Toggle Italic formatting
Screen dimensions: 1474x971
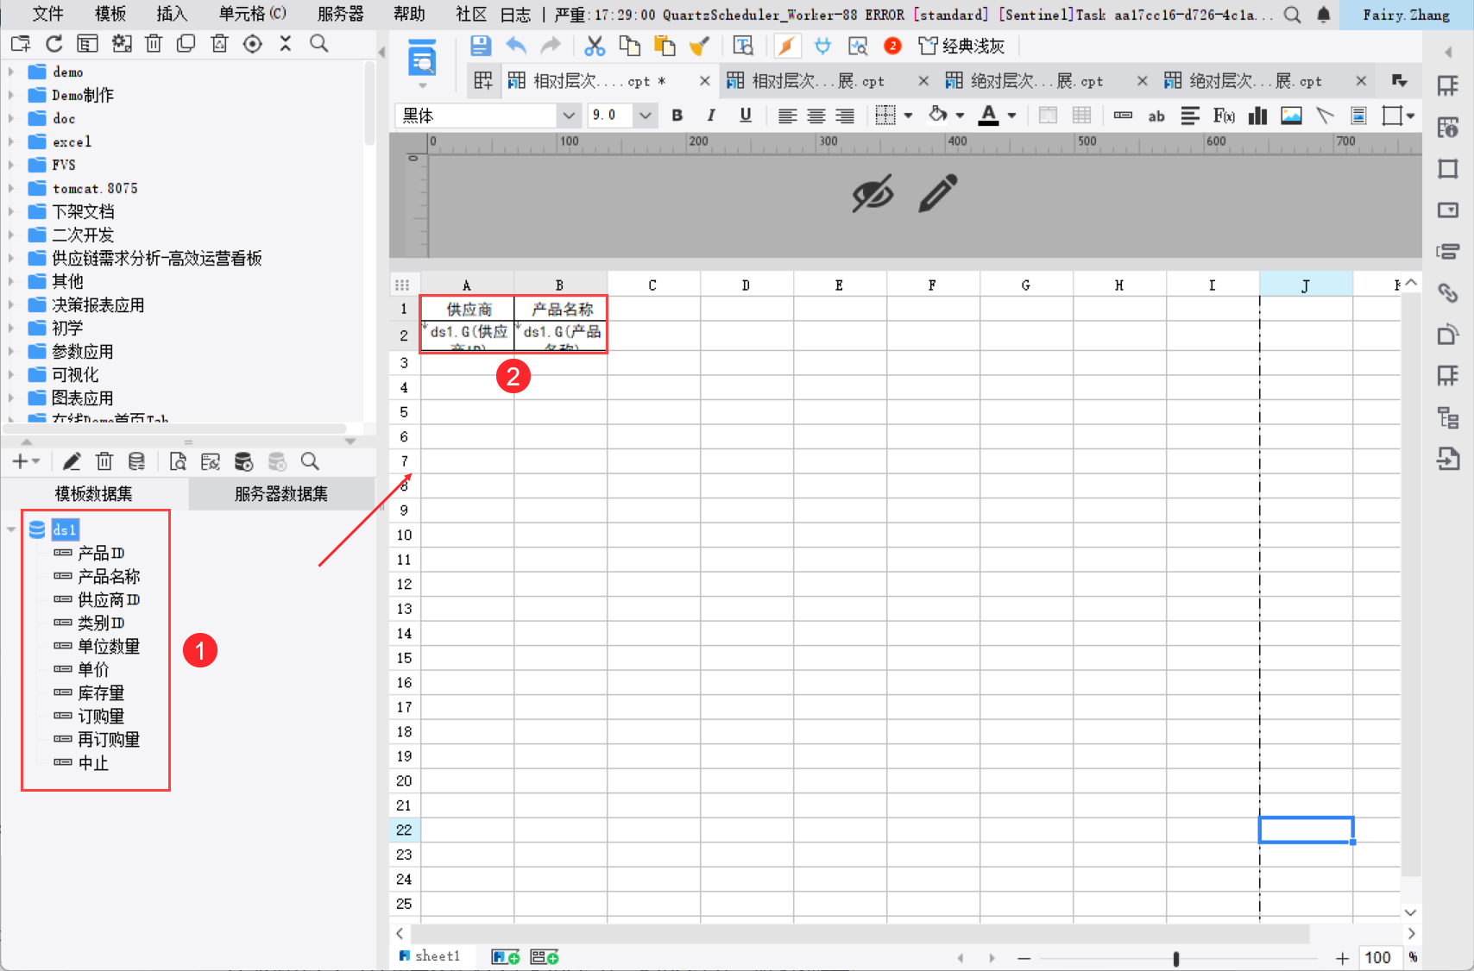711,116
